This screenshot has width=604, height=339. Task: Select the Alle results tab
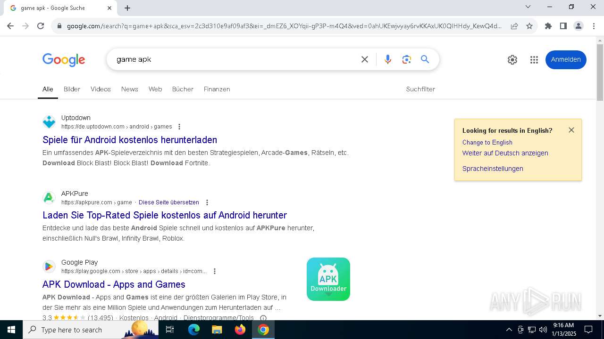(48, 89)
